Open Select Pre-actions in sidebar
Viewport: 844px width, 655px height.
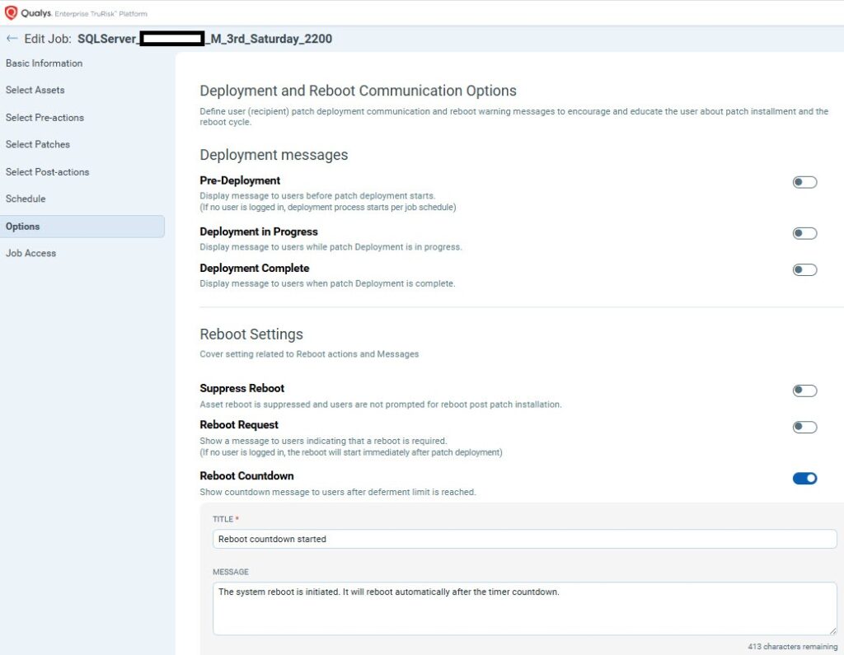pos(45,117)
